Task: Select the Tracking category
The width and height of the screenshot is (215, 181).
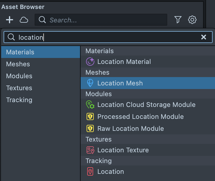Action: click(x=19, y=100)
